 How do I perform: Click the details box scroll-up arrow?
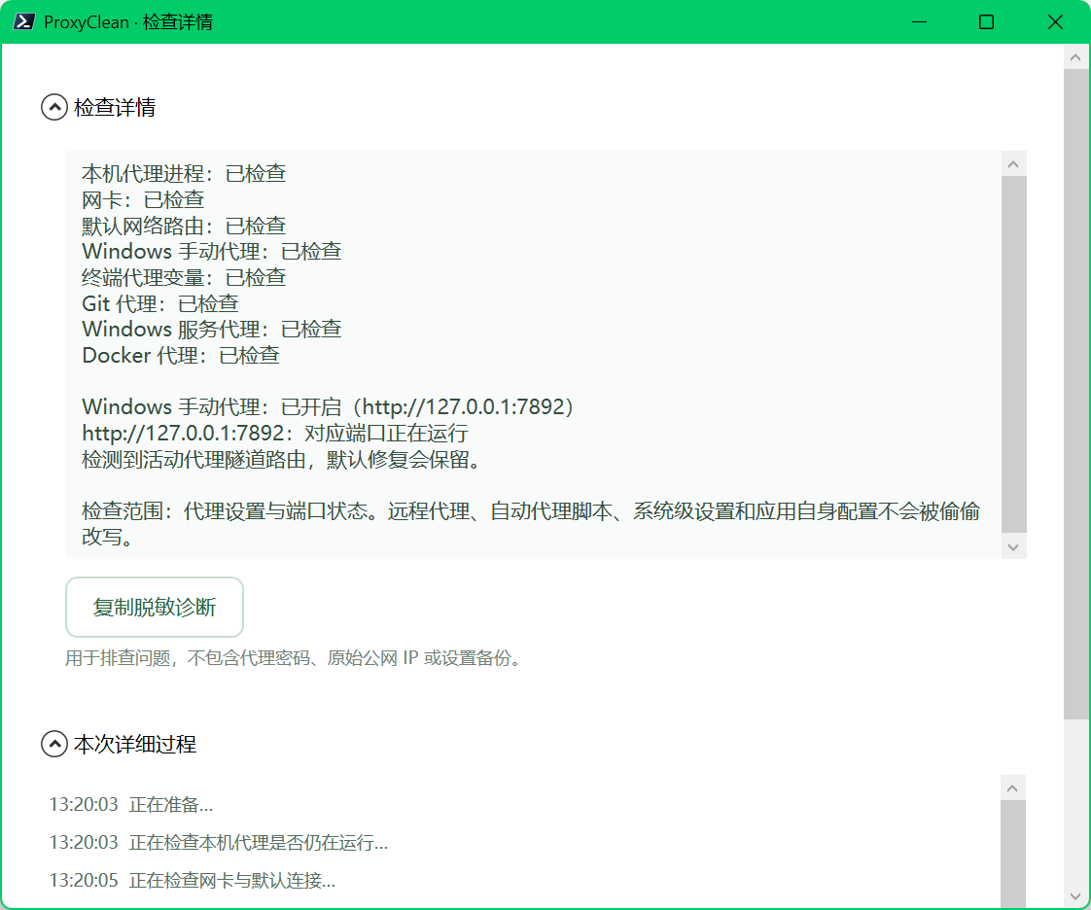1013,164
